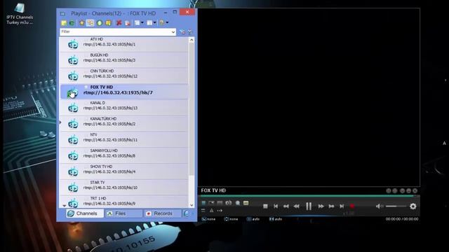Open the partially visible tab after Records

187,213
